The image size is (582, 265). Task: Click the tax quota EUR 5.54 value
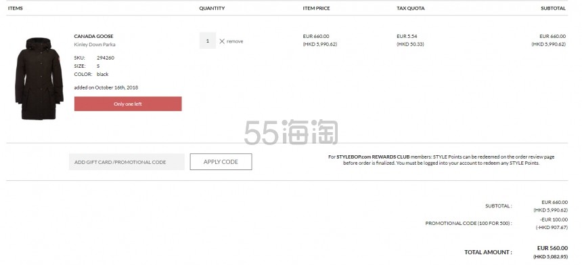pos(407,36)
